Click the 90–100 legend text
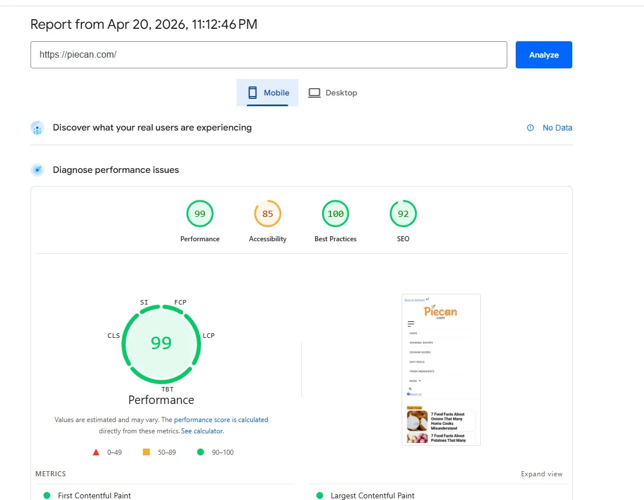Viewport: 644px width, 500px height. pyautogui.click(x=223, y=453)
